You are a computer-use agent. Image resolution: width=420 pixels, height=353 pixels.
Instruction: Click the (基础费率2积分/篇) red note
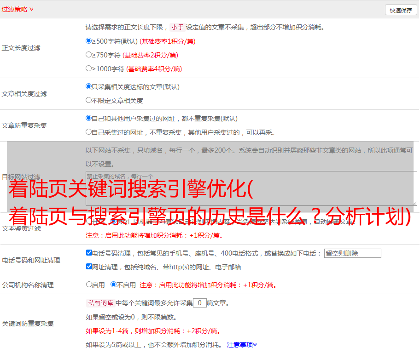(x=150, y=55)
